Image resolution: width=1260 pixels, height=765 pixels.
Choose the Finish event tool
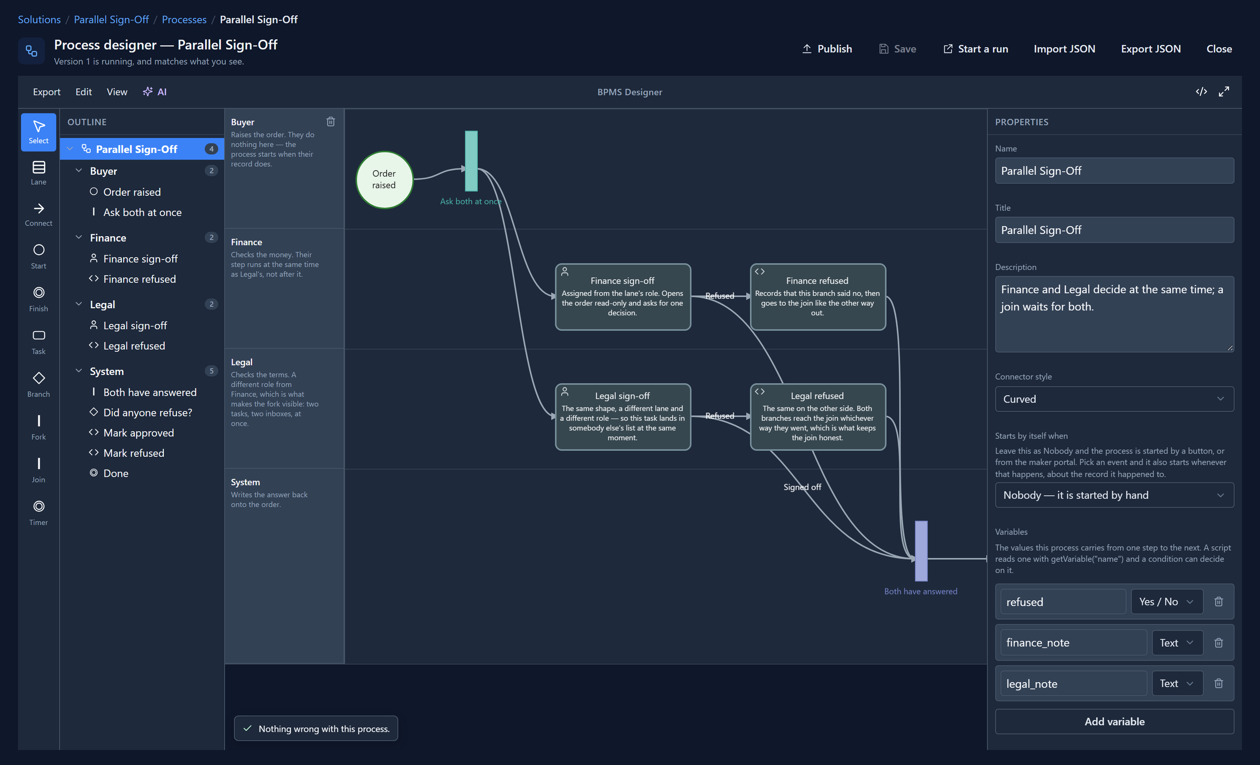click(38, 299)
